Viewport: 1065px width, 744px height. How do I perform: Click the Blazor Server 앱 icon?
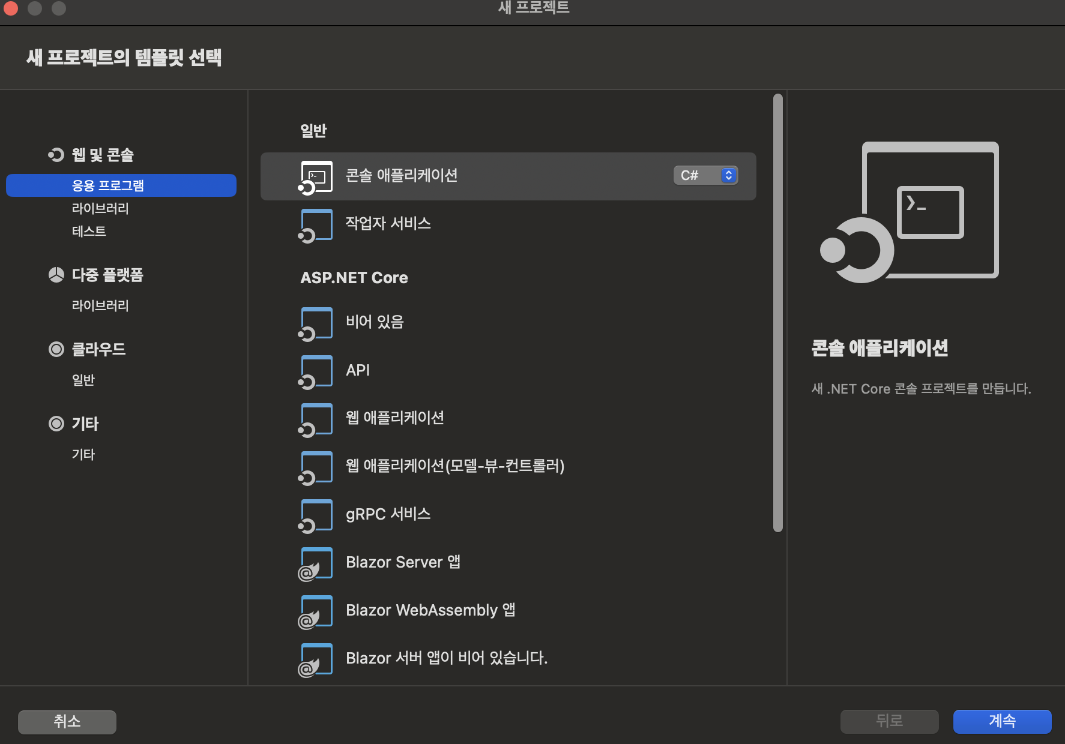pos(316,564)
